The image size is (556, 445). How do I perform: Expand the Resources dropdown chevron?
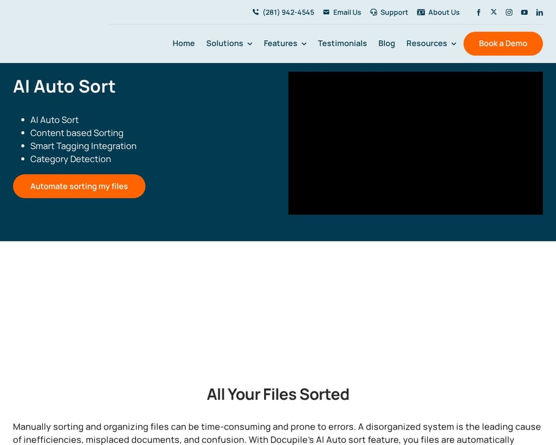pos(454,44)
